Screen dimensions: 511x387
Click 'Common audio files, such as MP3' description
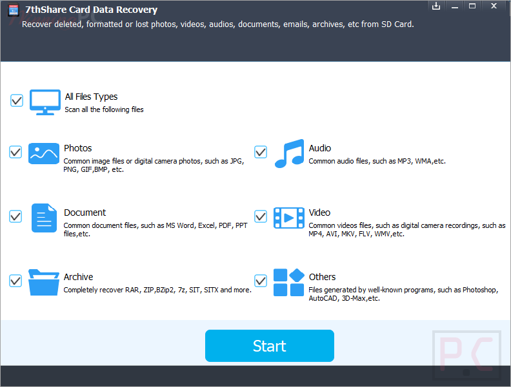point(377,161)
